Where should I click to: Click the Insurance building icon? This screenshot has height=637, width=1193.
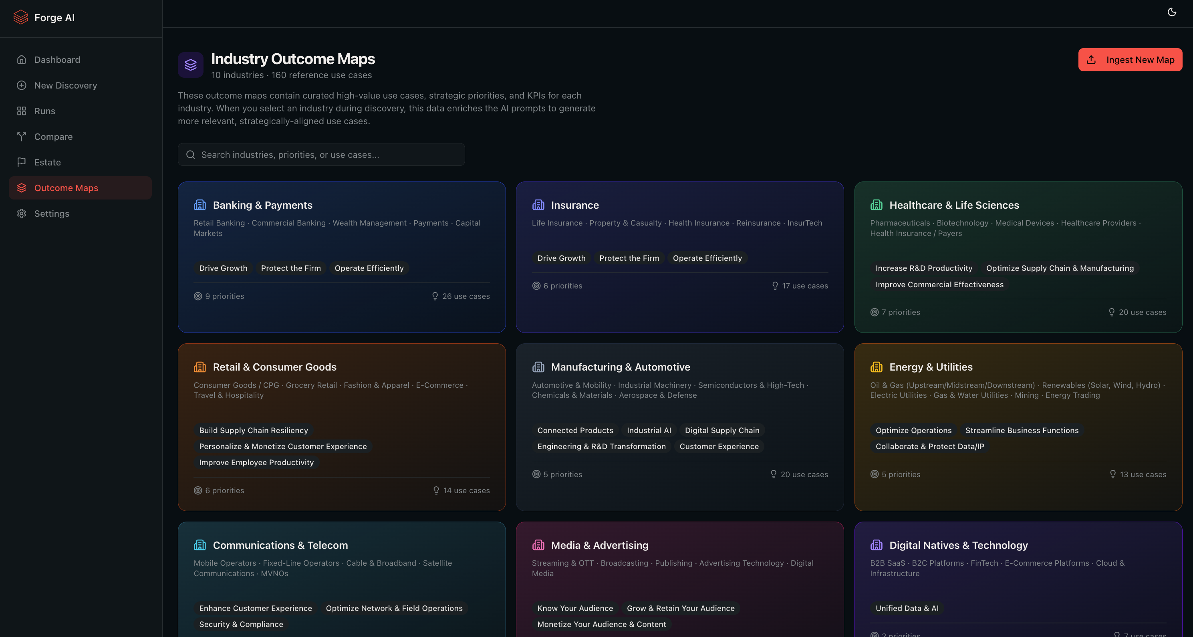pos(538,205)
